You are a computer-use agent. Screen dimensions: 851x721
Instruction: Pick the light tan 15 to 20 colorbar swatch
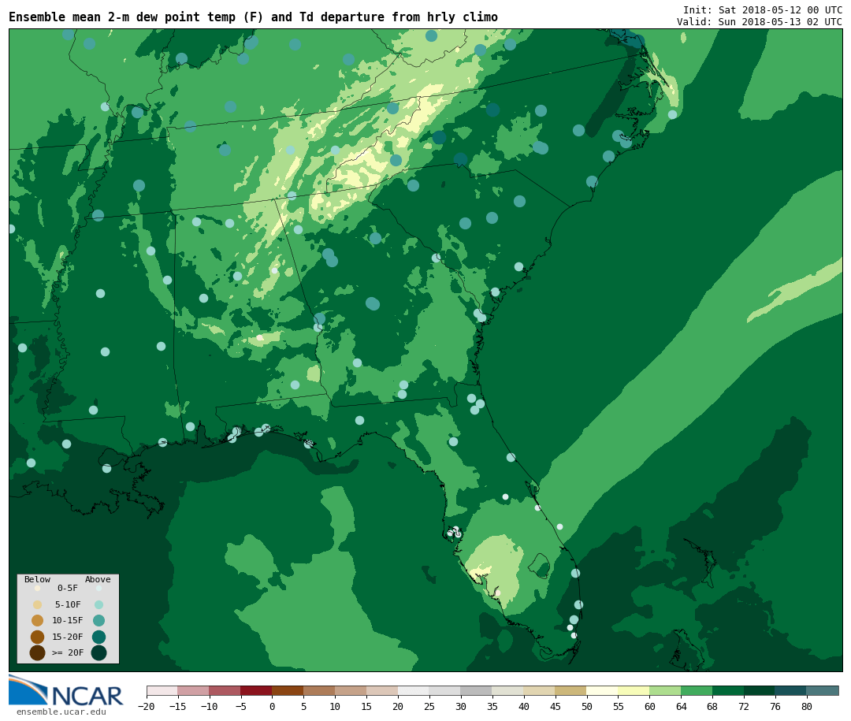383,690
